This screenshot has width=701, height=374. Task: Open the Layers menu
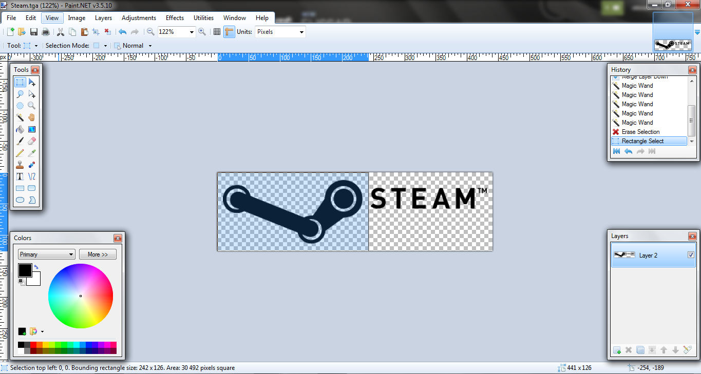coord(103,18)
